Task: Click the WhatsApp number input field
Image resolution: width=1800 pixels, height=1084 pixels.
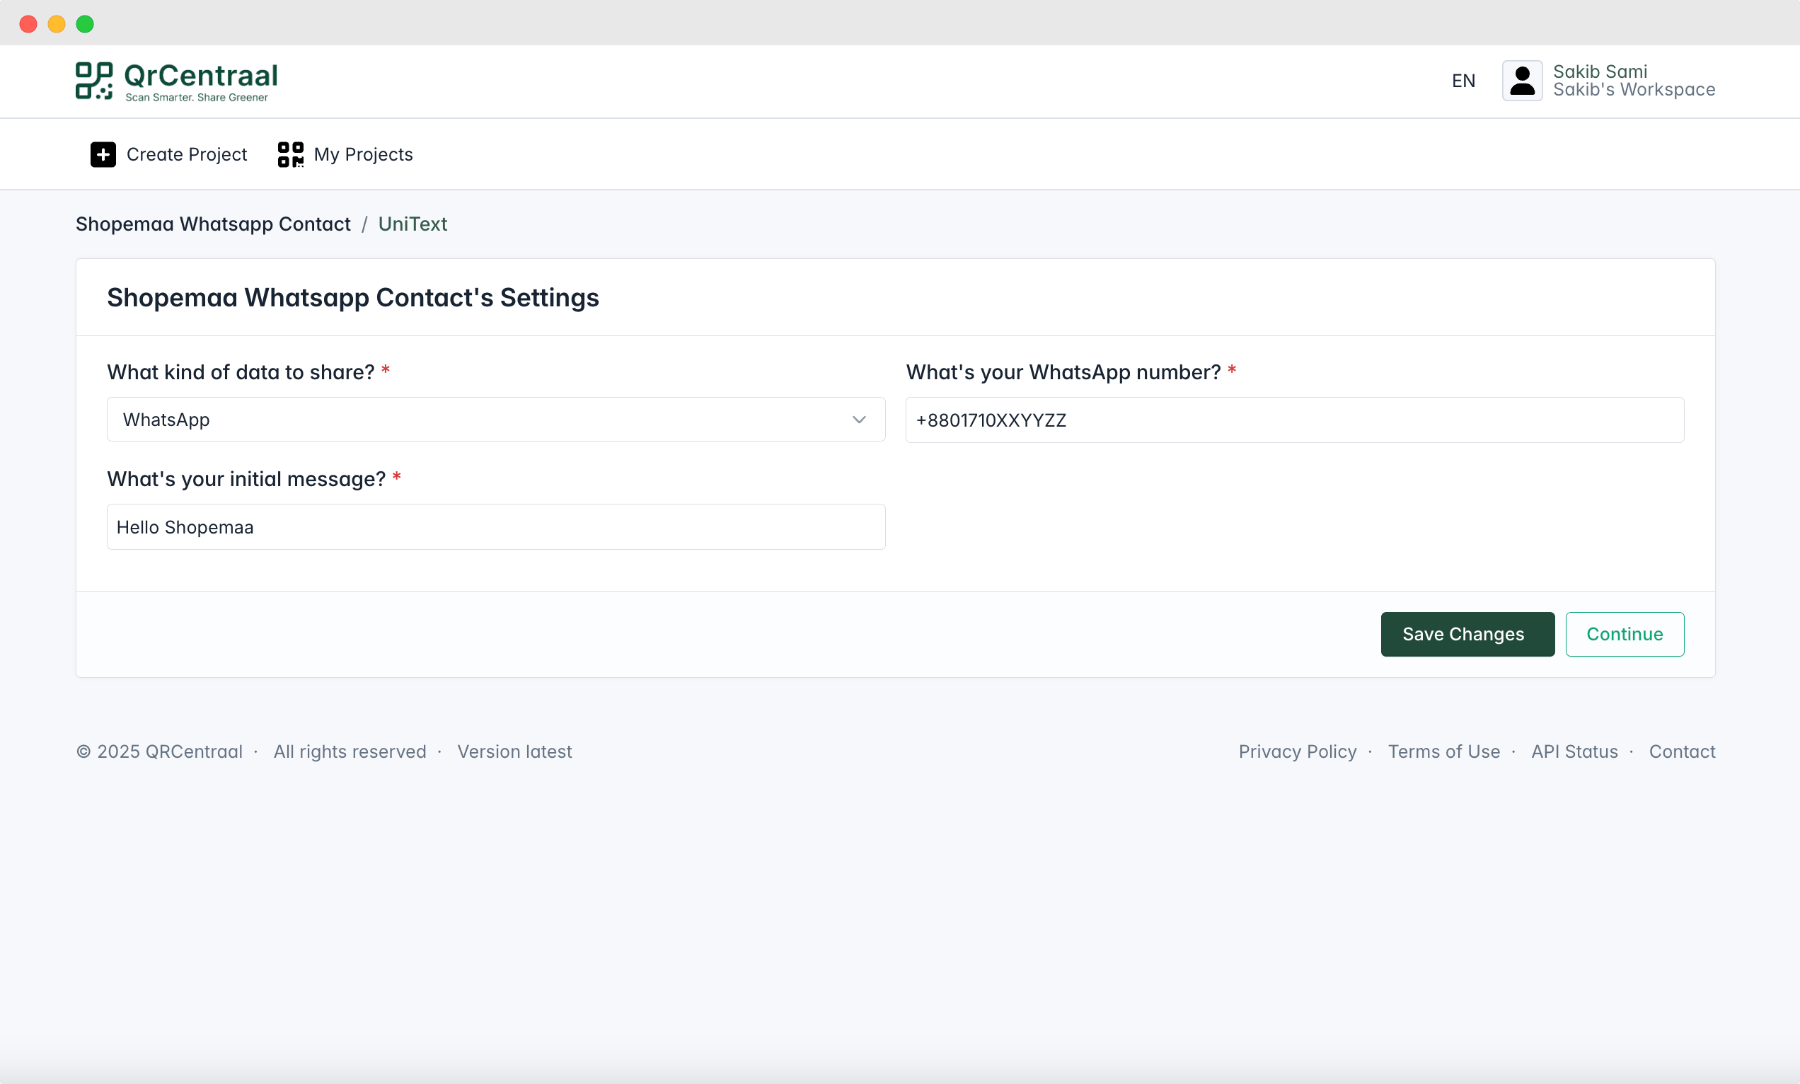Action: 1294,420
